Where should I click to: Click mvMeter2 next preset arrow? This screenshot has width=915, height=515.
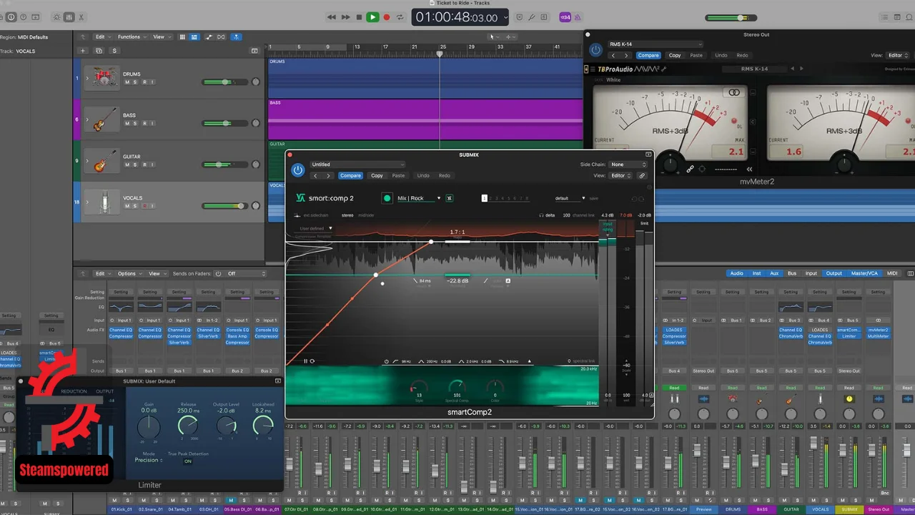[801, 69]
